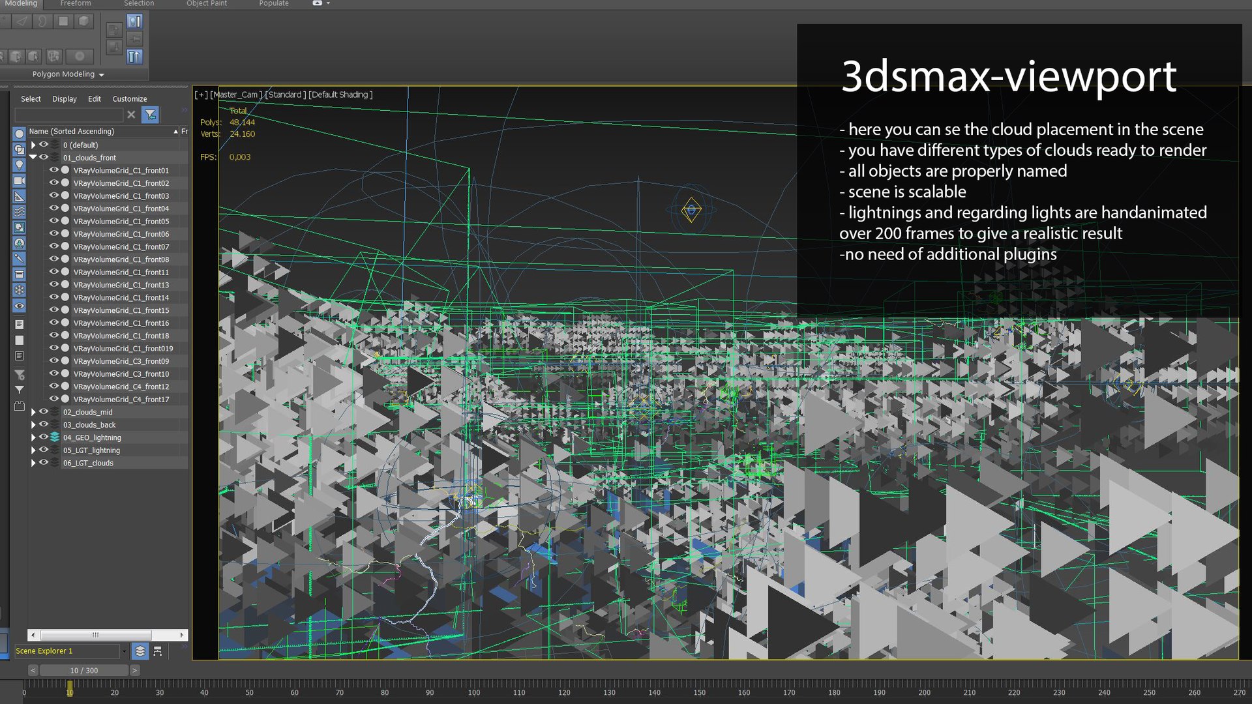Open the scene explorer Display menu
This screenshot has height=704, width=1252.
pyautogui.click(x=65, y=99)
